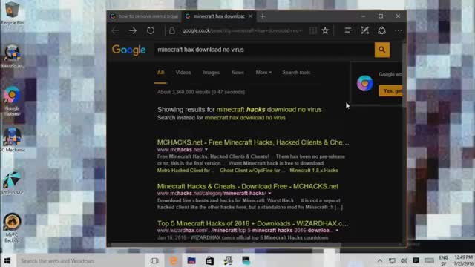Close the minecraft hax download tab
The width and height of the screenshot is (475, 267).
tap(251, 16)
